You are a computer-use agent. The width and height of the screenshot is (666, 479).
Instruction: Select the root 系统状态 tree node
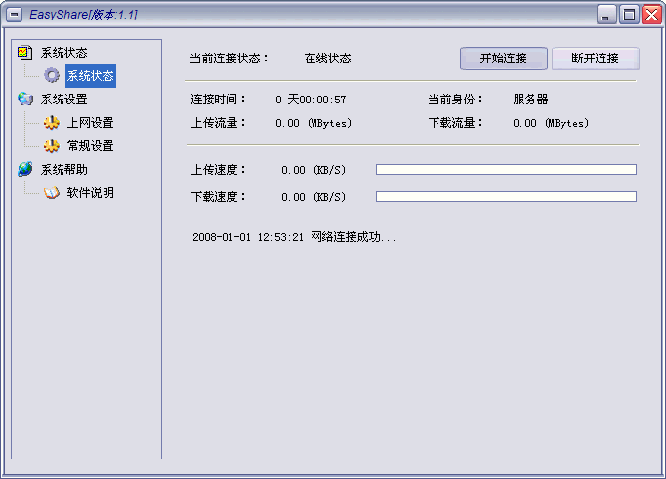(x=64, y=53)
